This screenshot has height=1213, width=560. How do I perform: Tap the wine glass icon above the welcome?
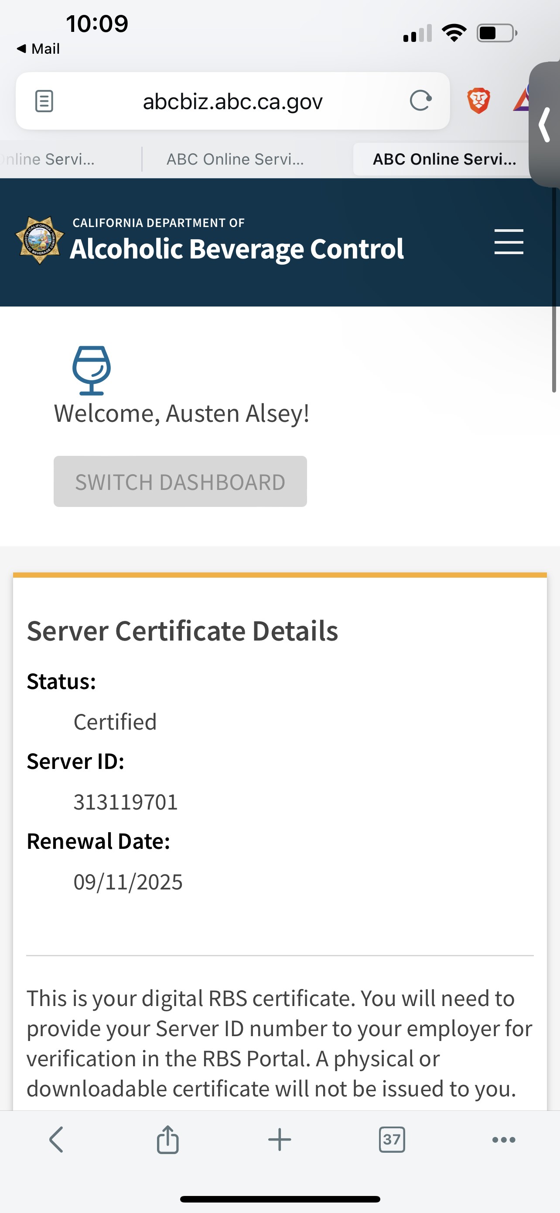pyautogui.click(x=91, y=371)
